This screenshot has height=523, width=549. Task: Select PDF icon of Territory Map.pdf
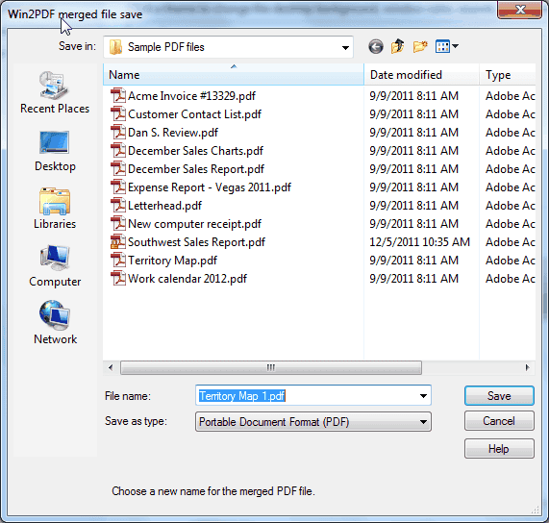(118, 261)
